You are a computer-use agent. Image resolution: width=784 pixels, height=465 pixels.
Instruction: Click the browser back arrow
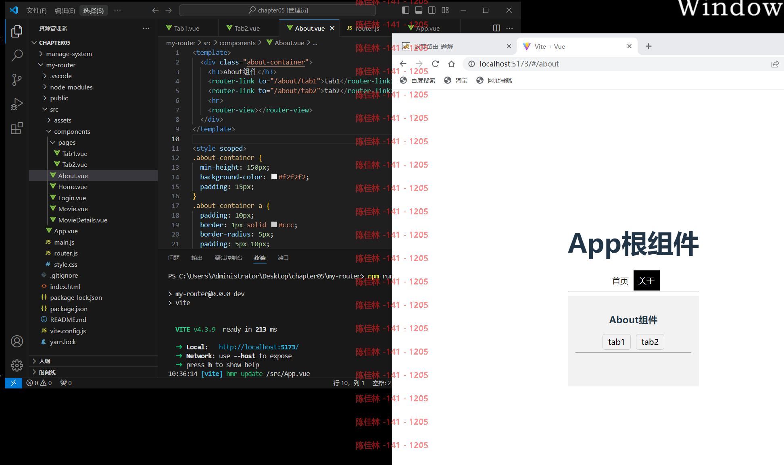(x=403, y=64)
